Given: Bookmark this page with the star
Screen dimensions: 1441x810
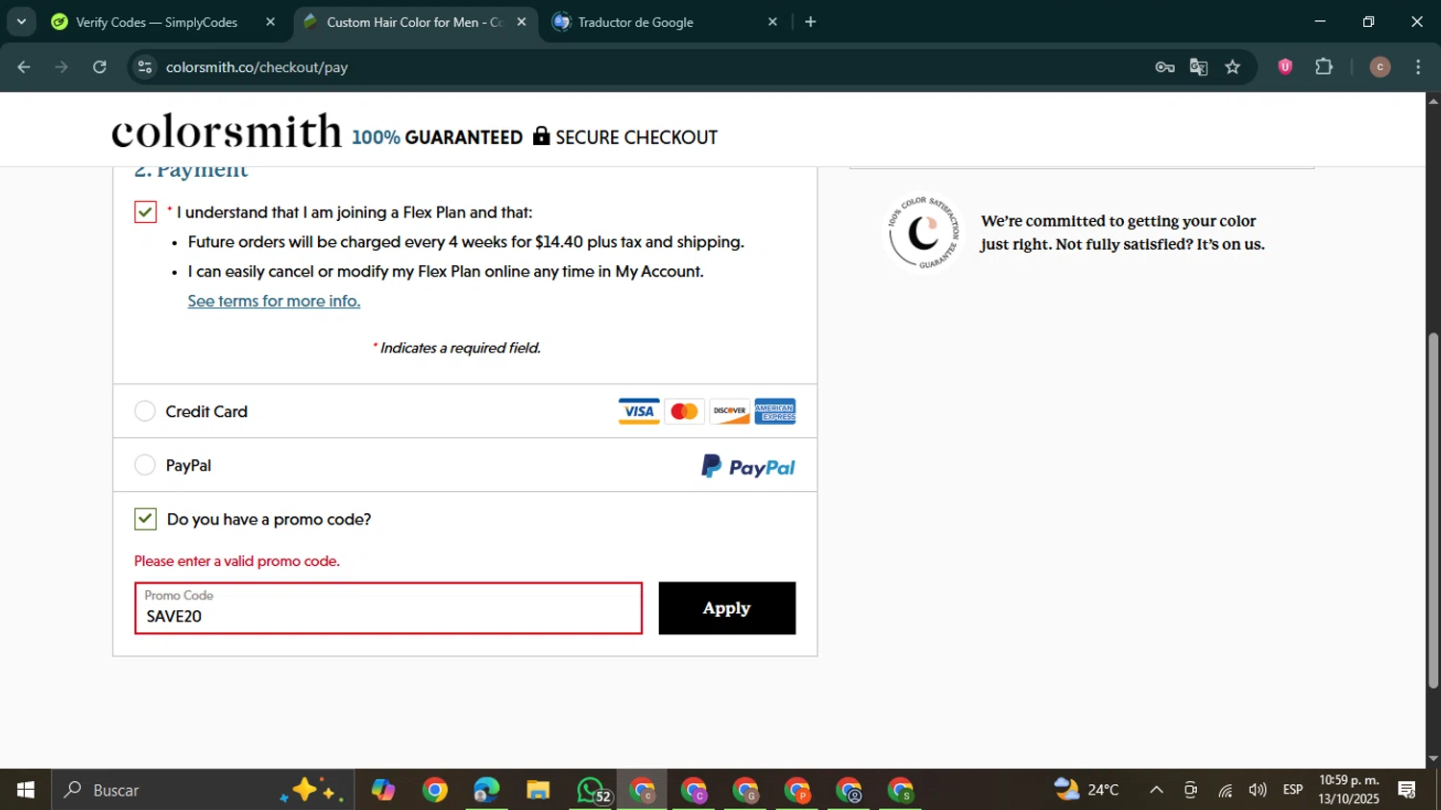Looking at the screenshot, I should click(x=1233, y=67).
